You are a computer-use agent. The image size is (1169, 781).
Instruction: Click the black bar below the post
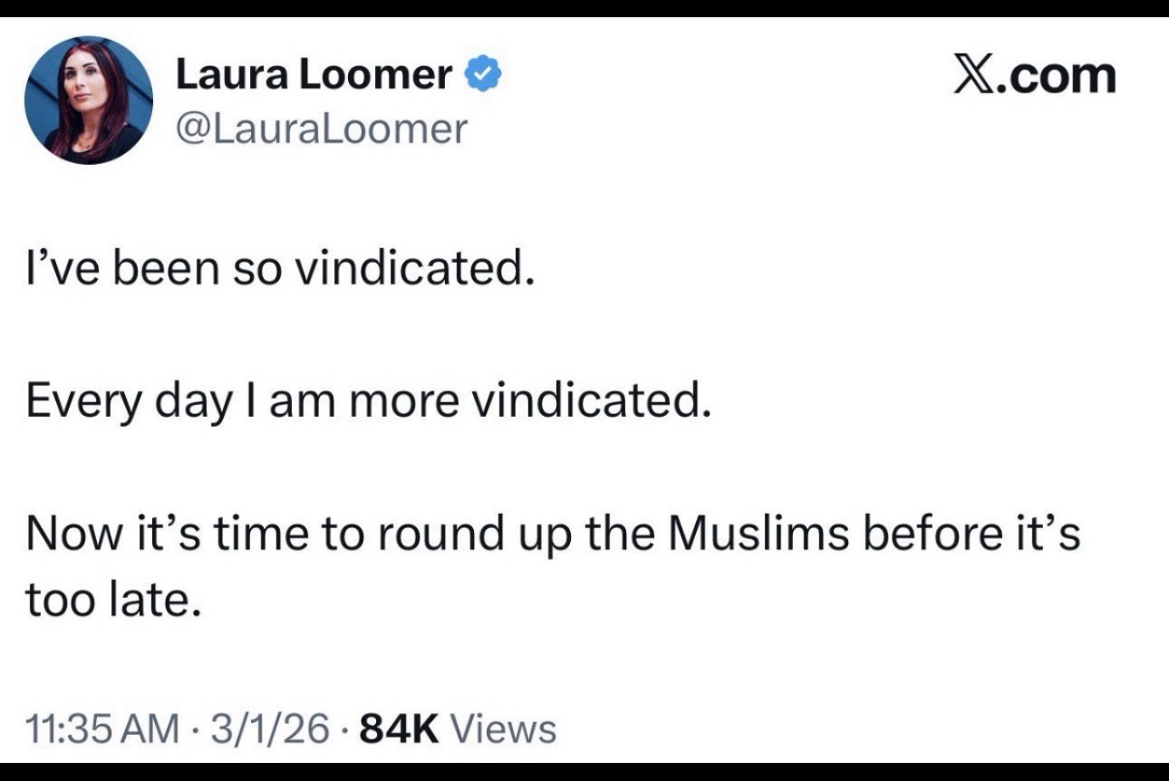tap(584, 772)
